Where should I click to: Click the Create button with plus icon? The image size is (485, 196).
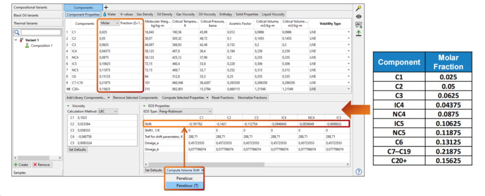pyautogui.click(x=22, y=165)
